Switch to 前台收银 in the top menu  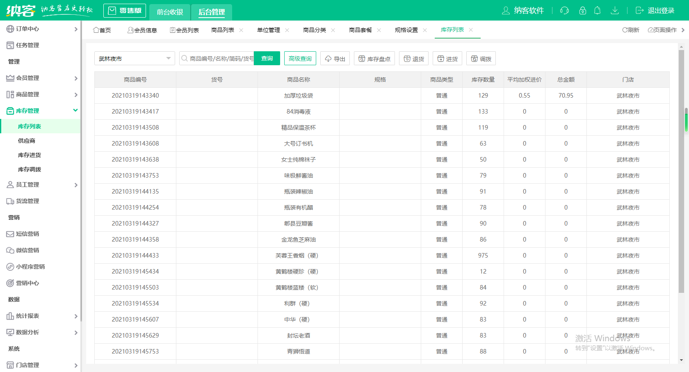click(x=169, y=12)
